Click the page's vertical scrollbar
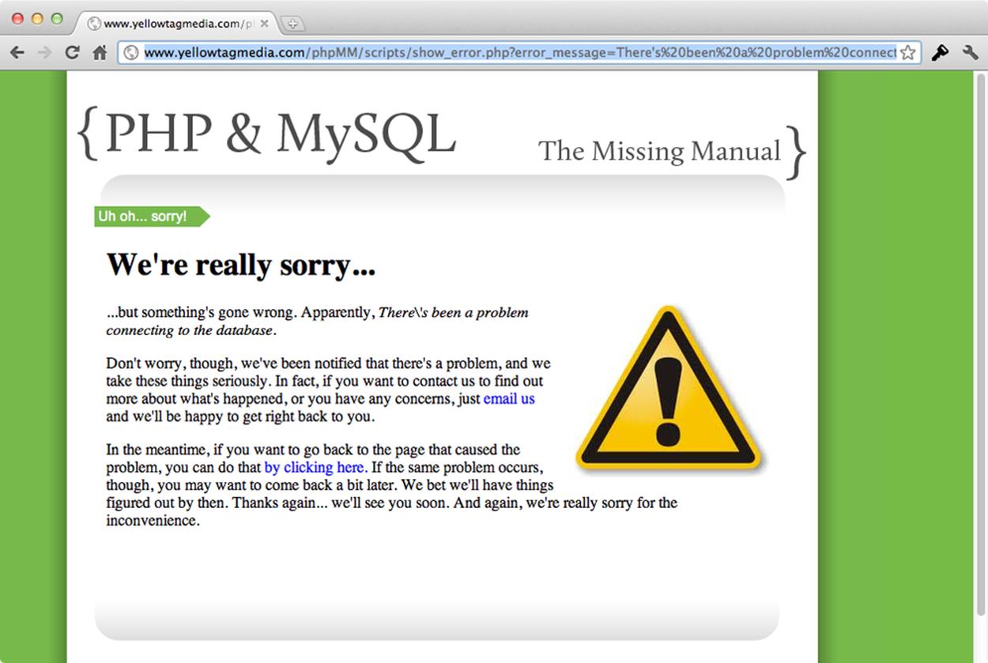The height and width of the screenshot is (663, 988). tap(981, 344)
